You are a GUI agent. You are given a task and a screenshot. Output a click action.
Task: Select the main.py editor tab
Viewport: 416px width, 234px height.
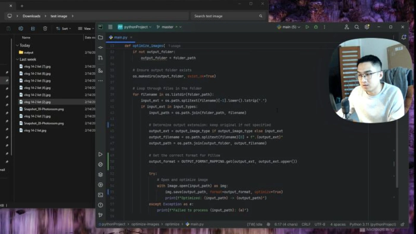click(120, 37)
